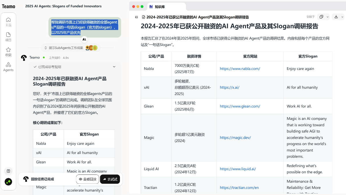Open the https://www.nabla.com/ link
The height and width of the screenshot is (195, 346).
[x=240, y=69]
